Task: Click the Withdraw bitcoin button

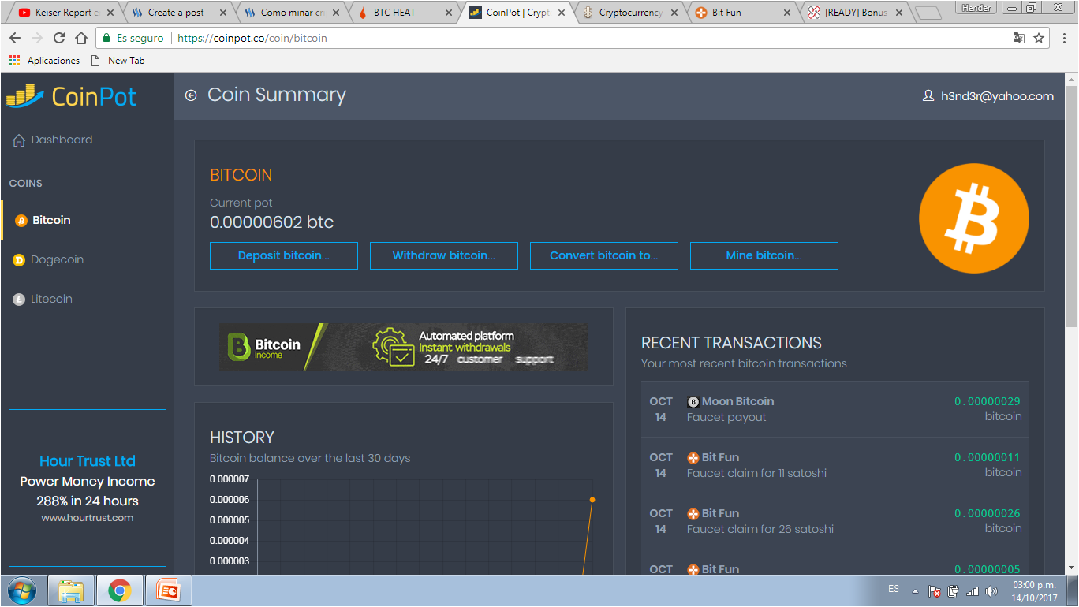Action: 444,255
